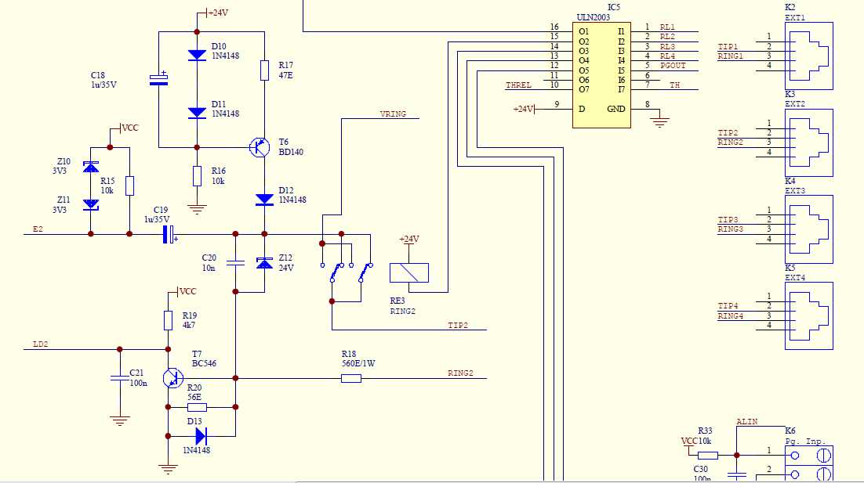The width and height of the screenshot is (864, 483).
Task: Click the T6 BD140 transistor symbol
Action: pos(260,147)
